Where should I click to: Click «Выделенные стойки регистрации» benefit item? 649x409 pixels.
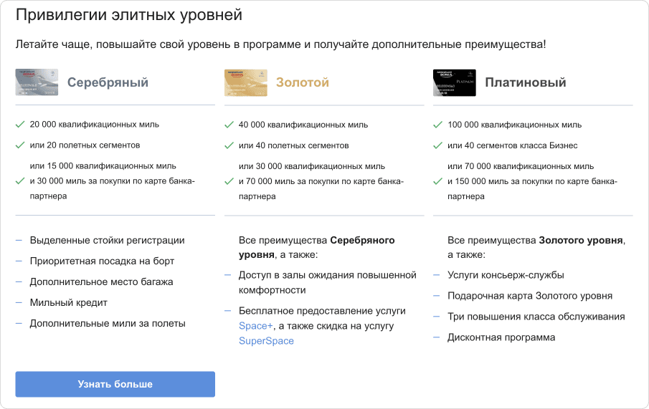[107, 241]
